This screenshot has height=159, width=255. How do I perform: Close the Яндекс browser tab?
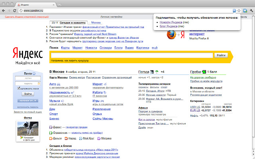[54, 5]
